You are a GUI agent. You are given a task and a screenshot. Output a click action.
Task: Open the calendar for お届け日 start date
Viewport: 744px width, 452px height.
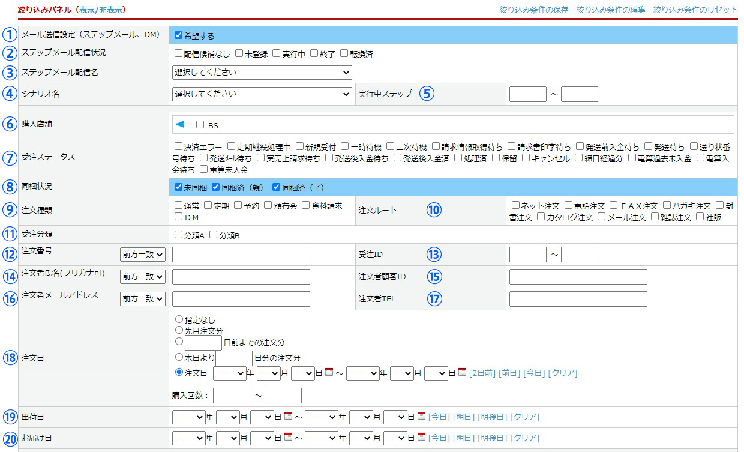288,438
